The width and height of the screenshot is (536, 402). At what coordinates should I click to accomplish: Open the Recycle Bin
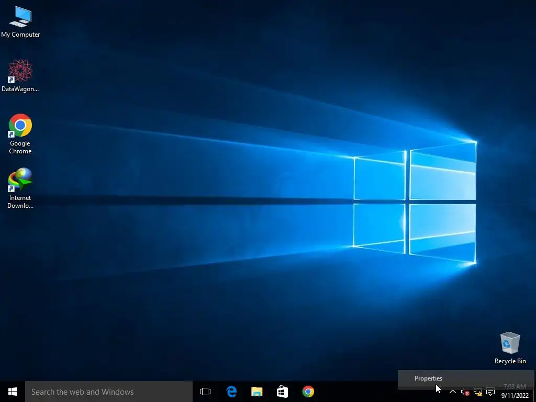coord(510,348)
